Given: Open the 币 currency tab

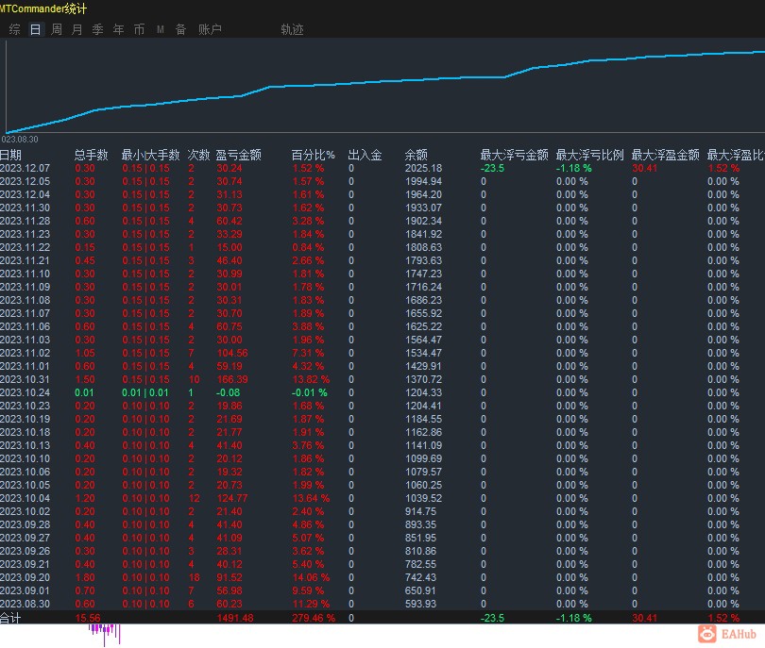Looking at the screenshot, I should click(139, 30).
